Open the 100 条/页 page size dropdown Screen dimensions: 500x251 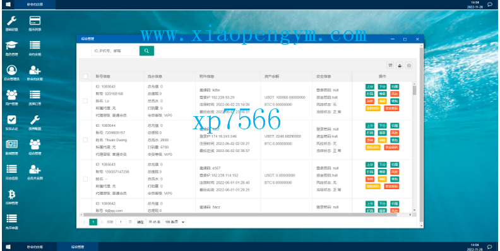pyautogui.click(x=174, y=222)
